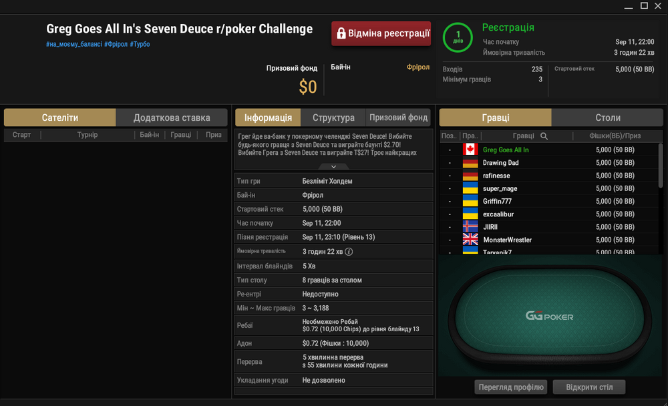The height and width of the screenshot is (406, 668).
Task: Click the green 1-day registration countdown circle
Action: pyautogui.click(x=458, y=37)
